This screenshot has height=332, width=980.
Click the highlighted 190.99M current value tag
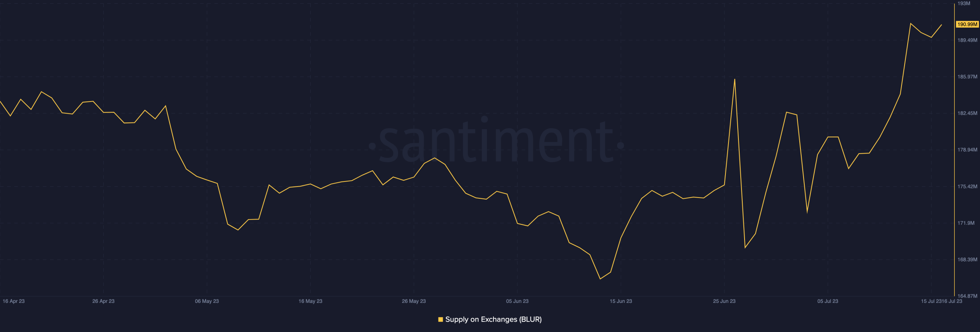pos(967,25)
